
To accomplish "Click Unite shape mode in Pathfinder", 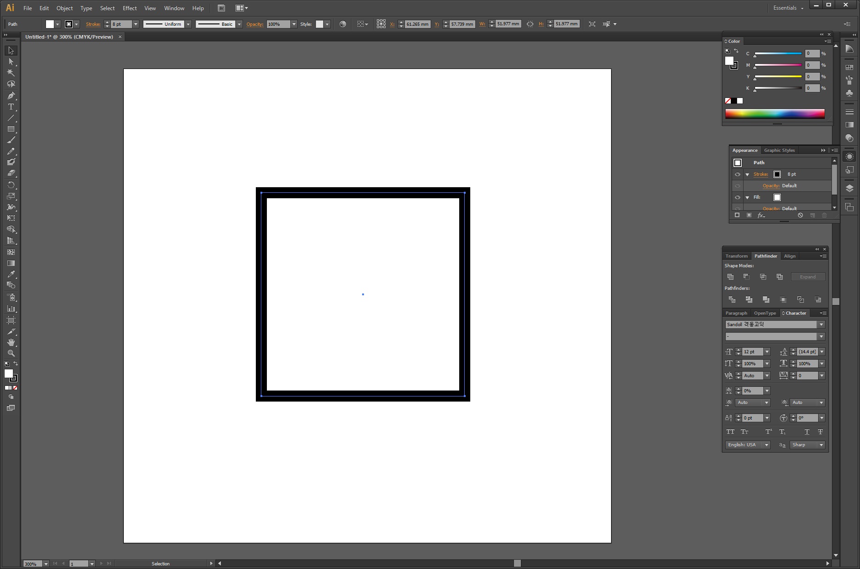I will [730, 276].
